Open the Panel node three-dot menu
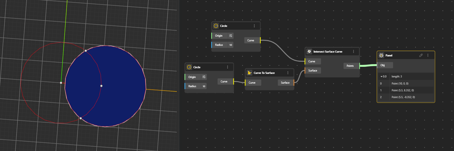This screenshot has height=151, width=454. pyautogui.click(x=428, y=55)
